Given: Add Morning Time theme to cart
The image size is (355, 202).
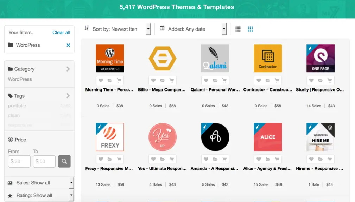Looking at the screenshot, I should click(119, 80).
